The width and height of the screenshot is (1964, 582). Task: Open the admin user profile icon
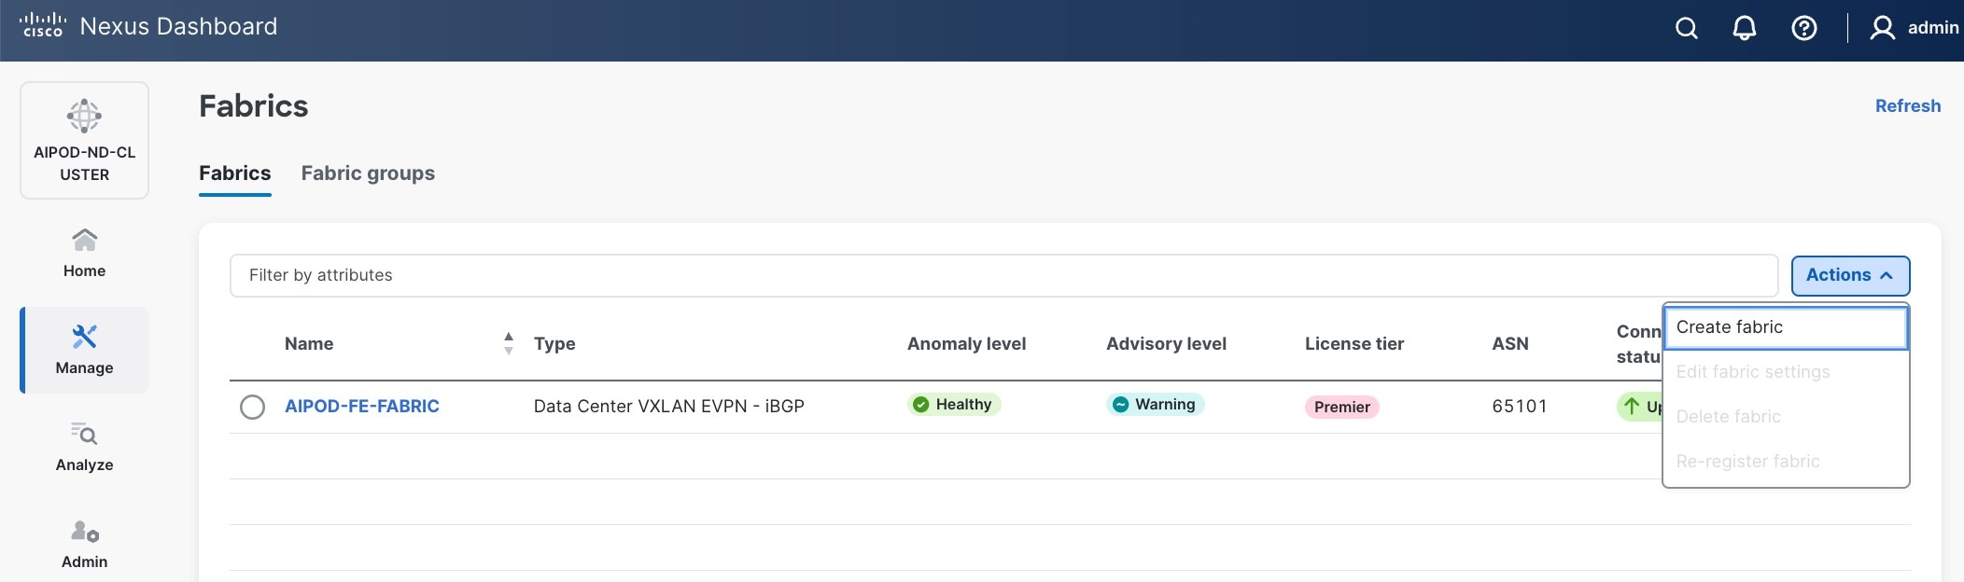[x=1882, y=28]
